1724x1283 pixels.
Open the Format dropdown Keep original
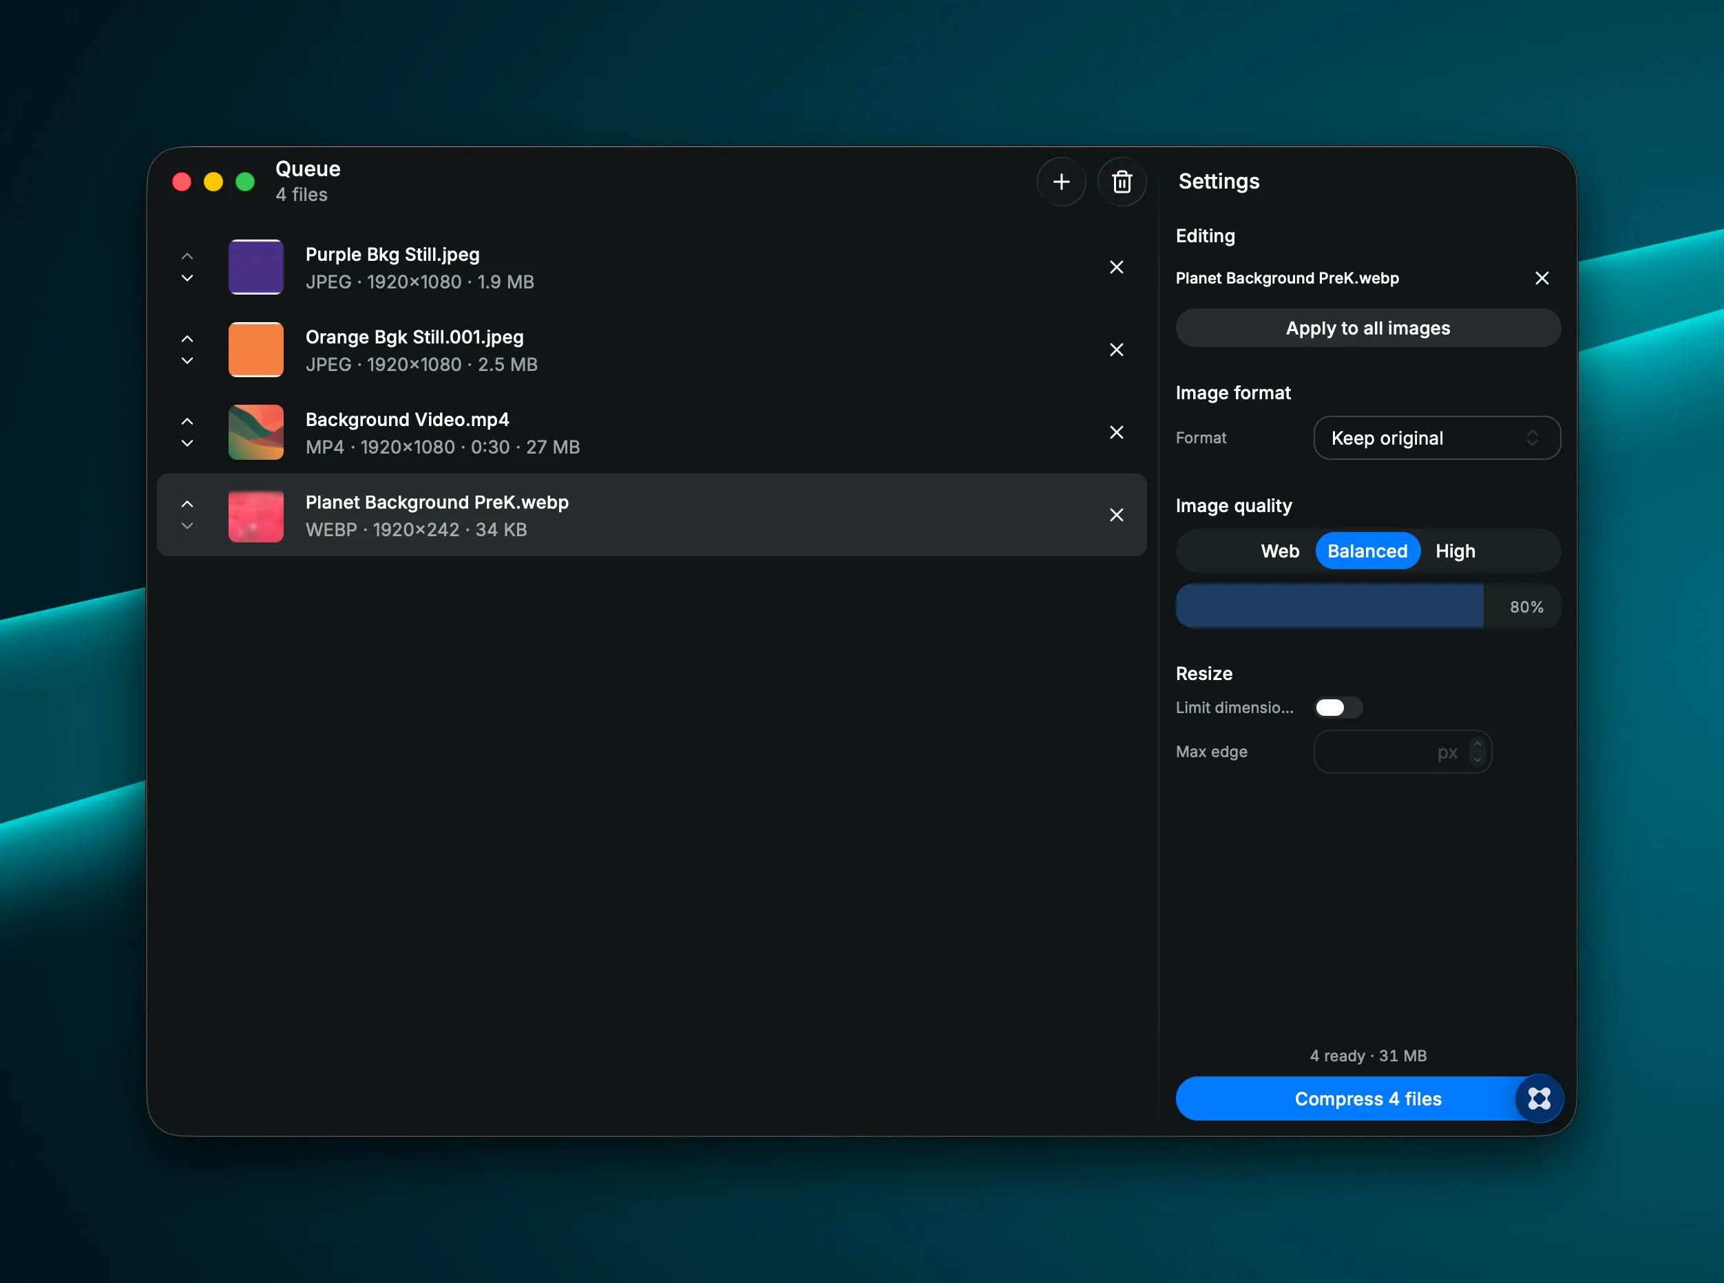pos(1436,438)
